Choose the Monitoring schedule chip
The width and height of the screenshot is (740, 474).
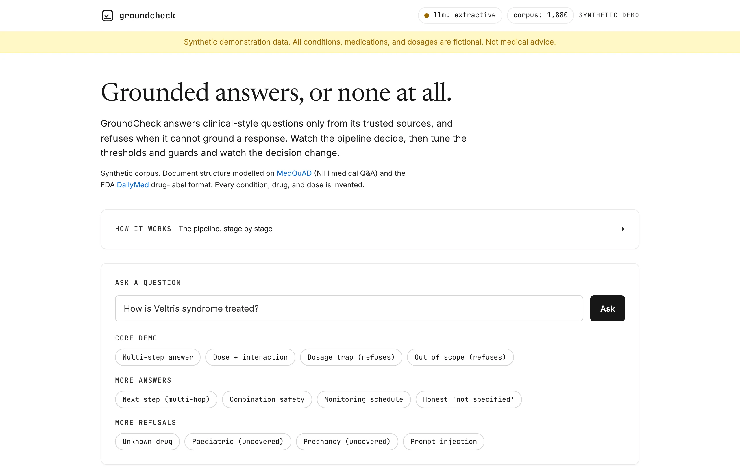click(364, 399)
